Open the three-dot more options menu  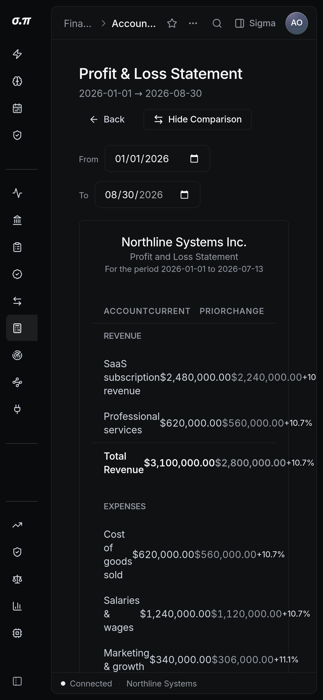193,23
